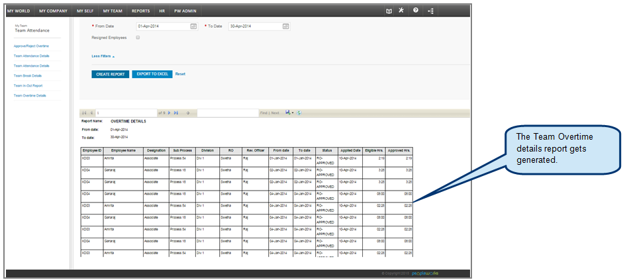This screenshot has height=280, width=623.
Task: Open Approve/Reject Overtime in sidebar
Action: pos(31,46)
